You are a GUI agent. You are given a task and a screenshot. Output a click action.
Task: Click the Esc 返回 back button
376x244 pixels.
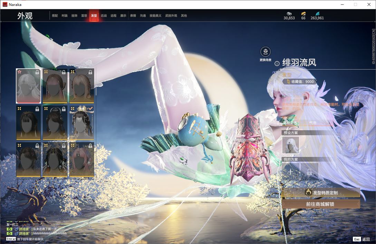coord(361,239)
